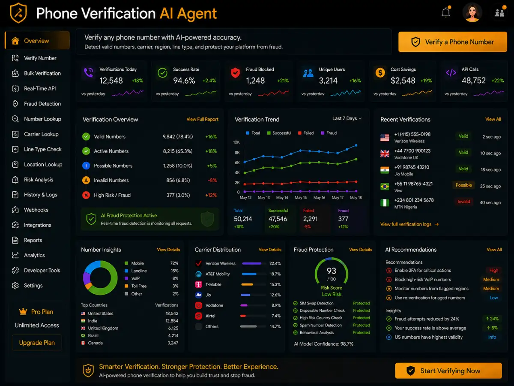Toggle Fraud series in chart legend

coord(329,133)
